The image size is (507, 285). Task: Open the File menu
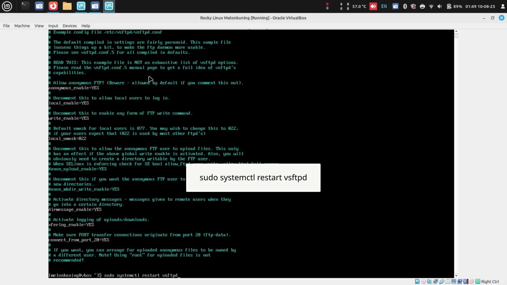click(6, 26)
